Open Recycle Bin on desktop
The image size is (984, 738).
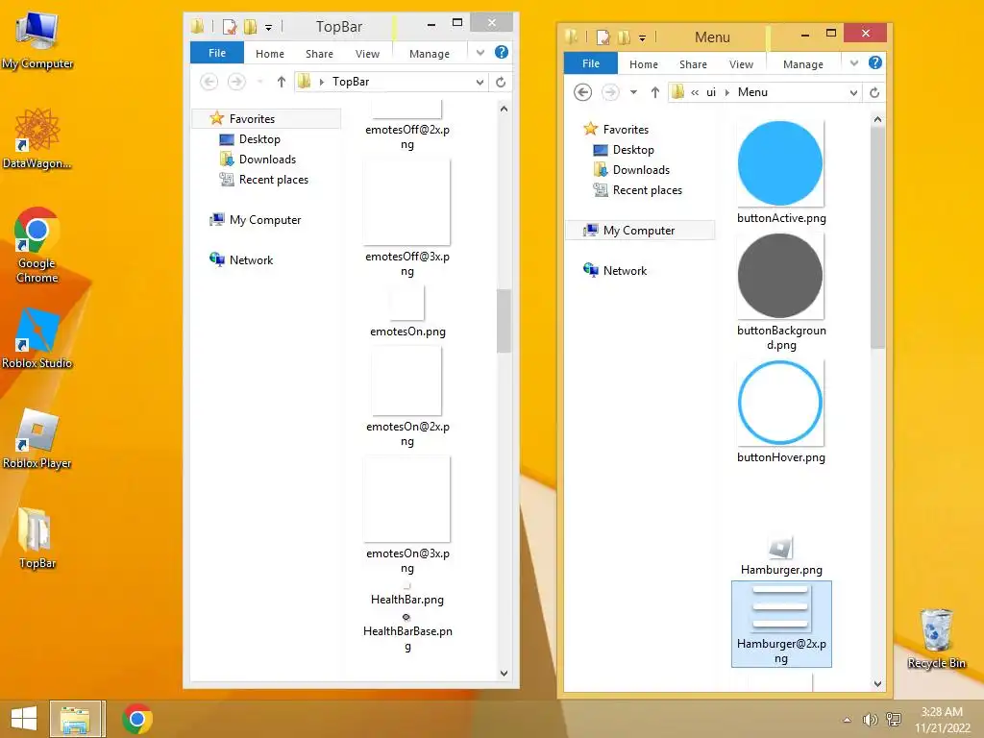click(936, 638)
